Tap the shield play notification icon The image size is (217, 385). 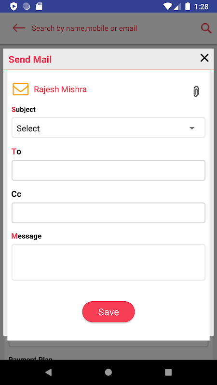(x=14, y=6)
